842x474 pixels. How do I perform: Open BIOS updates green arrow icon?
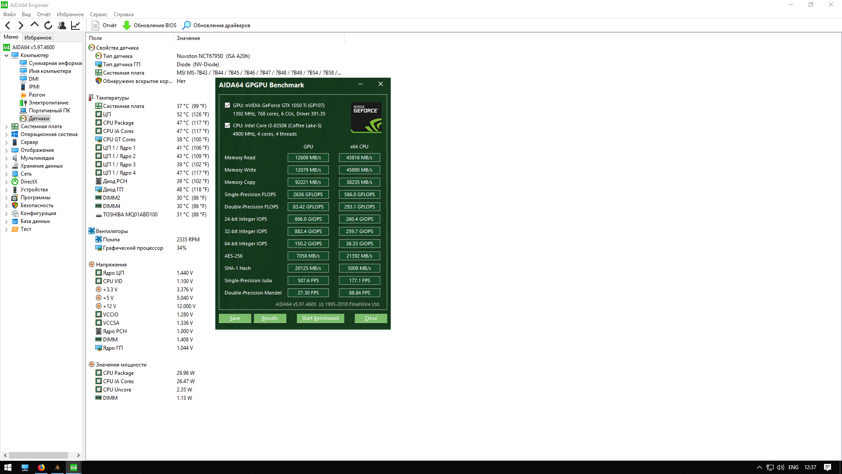pos(127,25)
